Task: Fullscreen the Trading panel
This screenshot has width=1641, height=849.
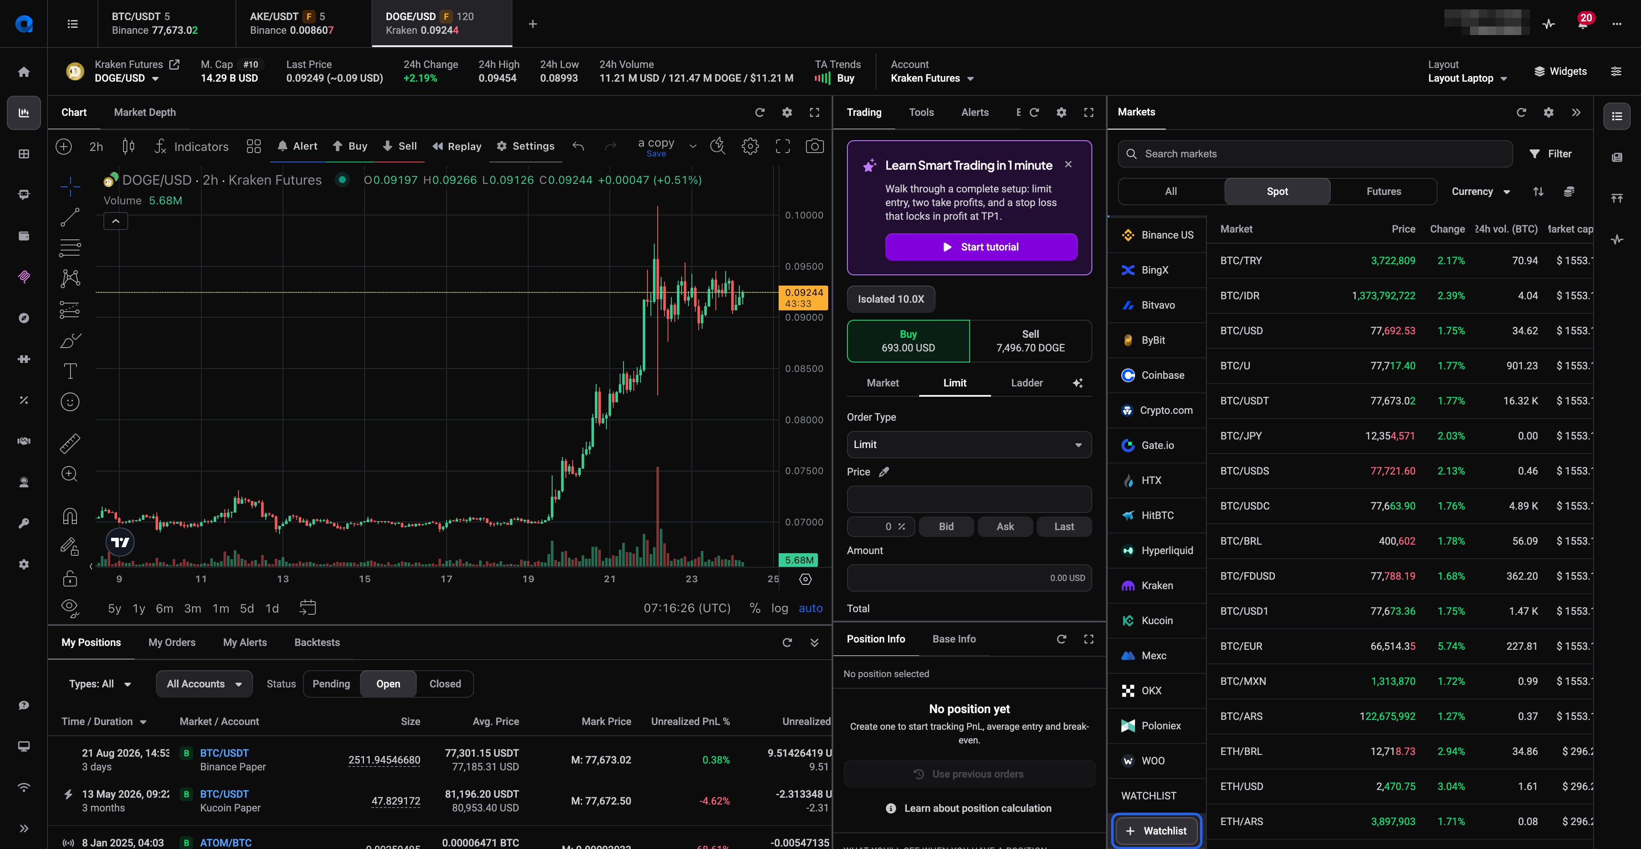Action: tap(1089, 112)
